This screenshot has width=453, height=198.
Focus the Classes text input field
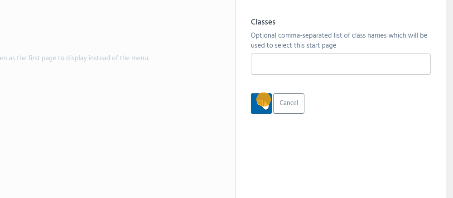(x=341, y=64)
